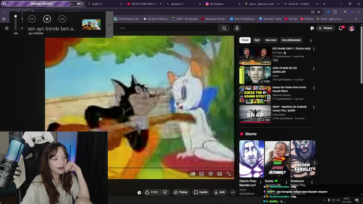The image size is (363, 204).
Task: Skip to next track in media overlay
Action: tap(62, 19)
